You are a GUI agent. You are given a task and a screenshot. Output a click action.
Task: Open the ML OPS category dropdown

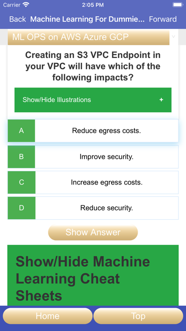88,37
